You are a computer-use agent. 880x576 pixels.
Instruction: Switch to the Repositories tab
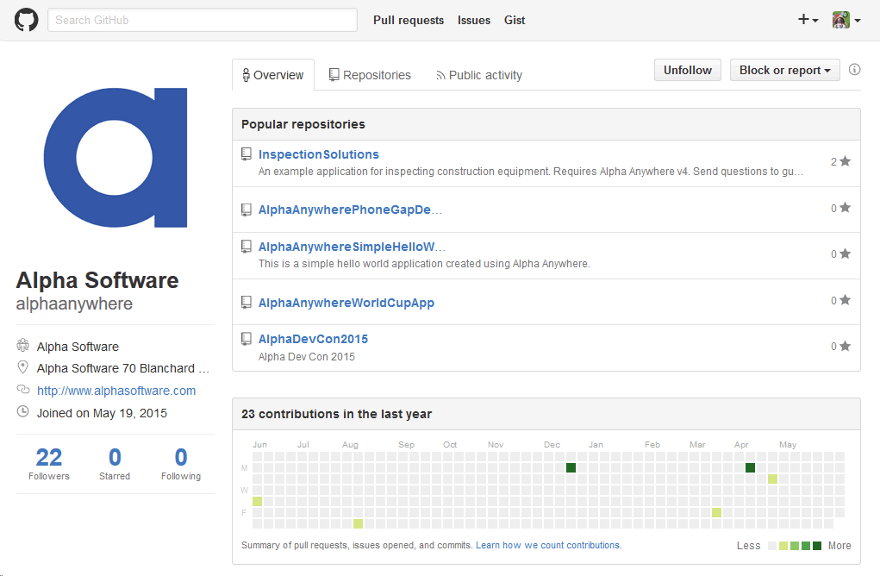[x=370, y=75]
